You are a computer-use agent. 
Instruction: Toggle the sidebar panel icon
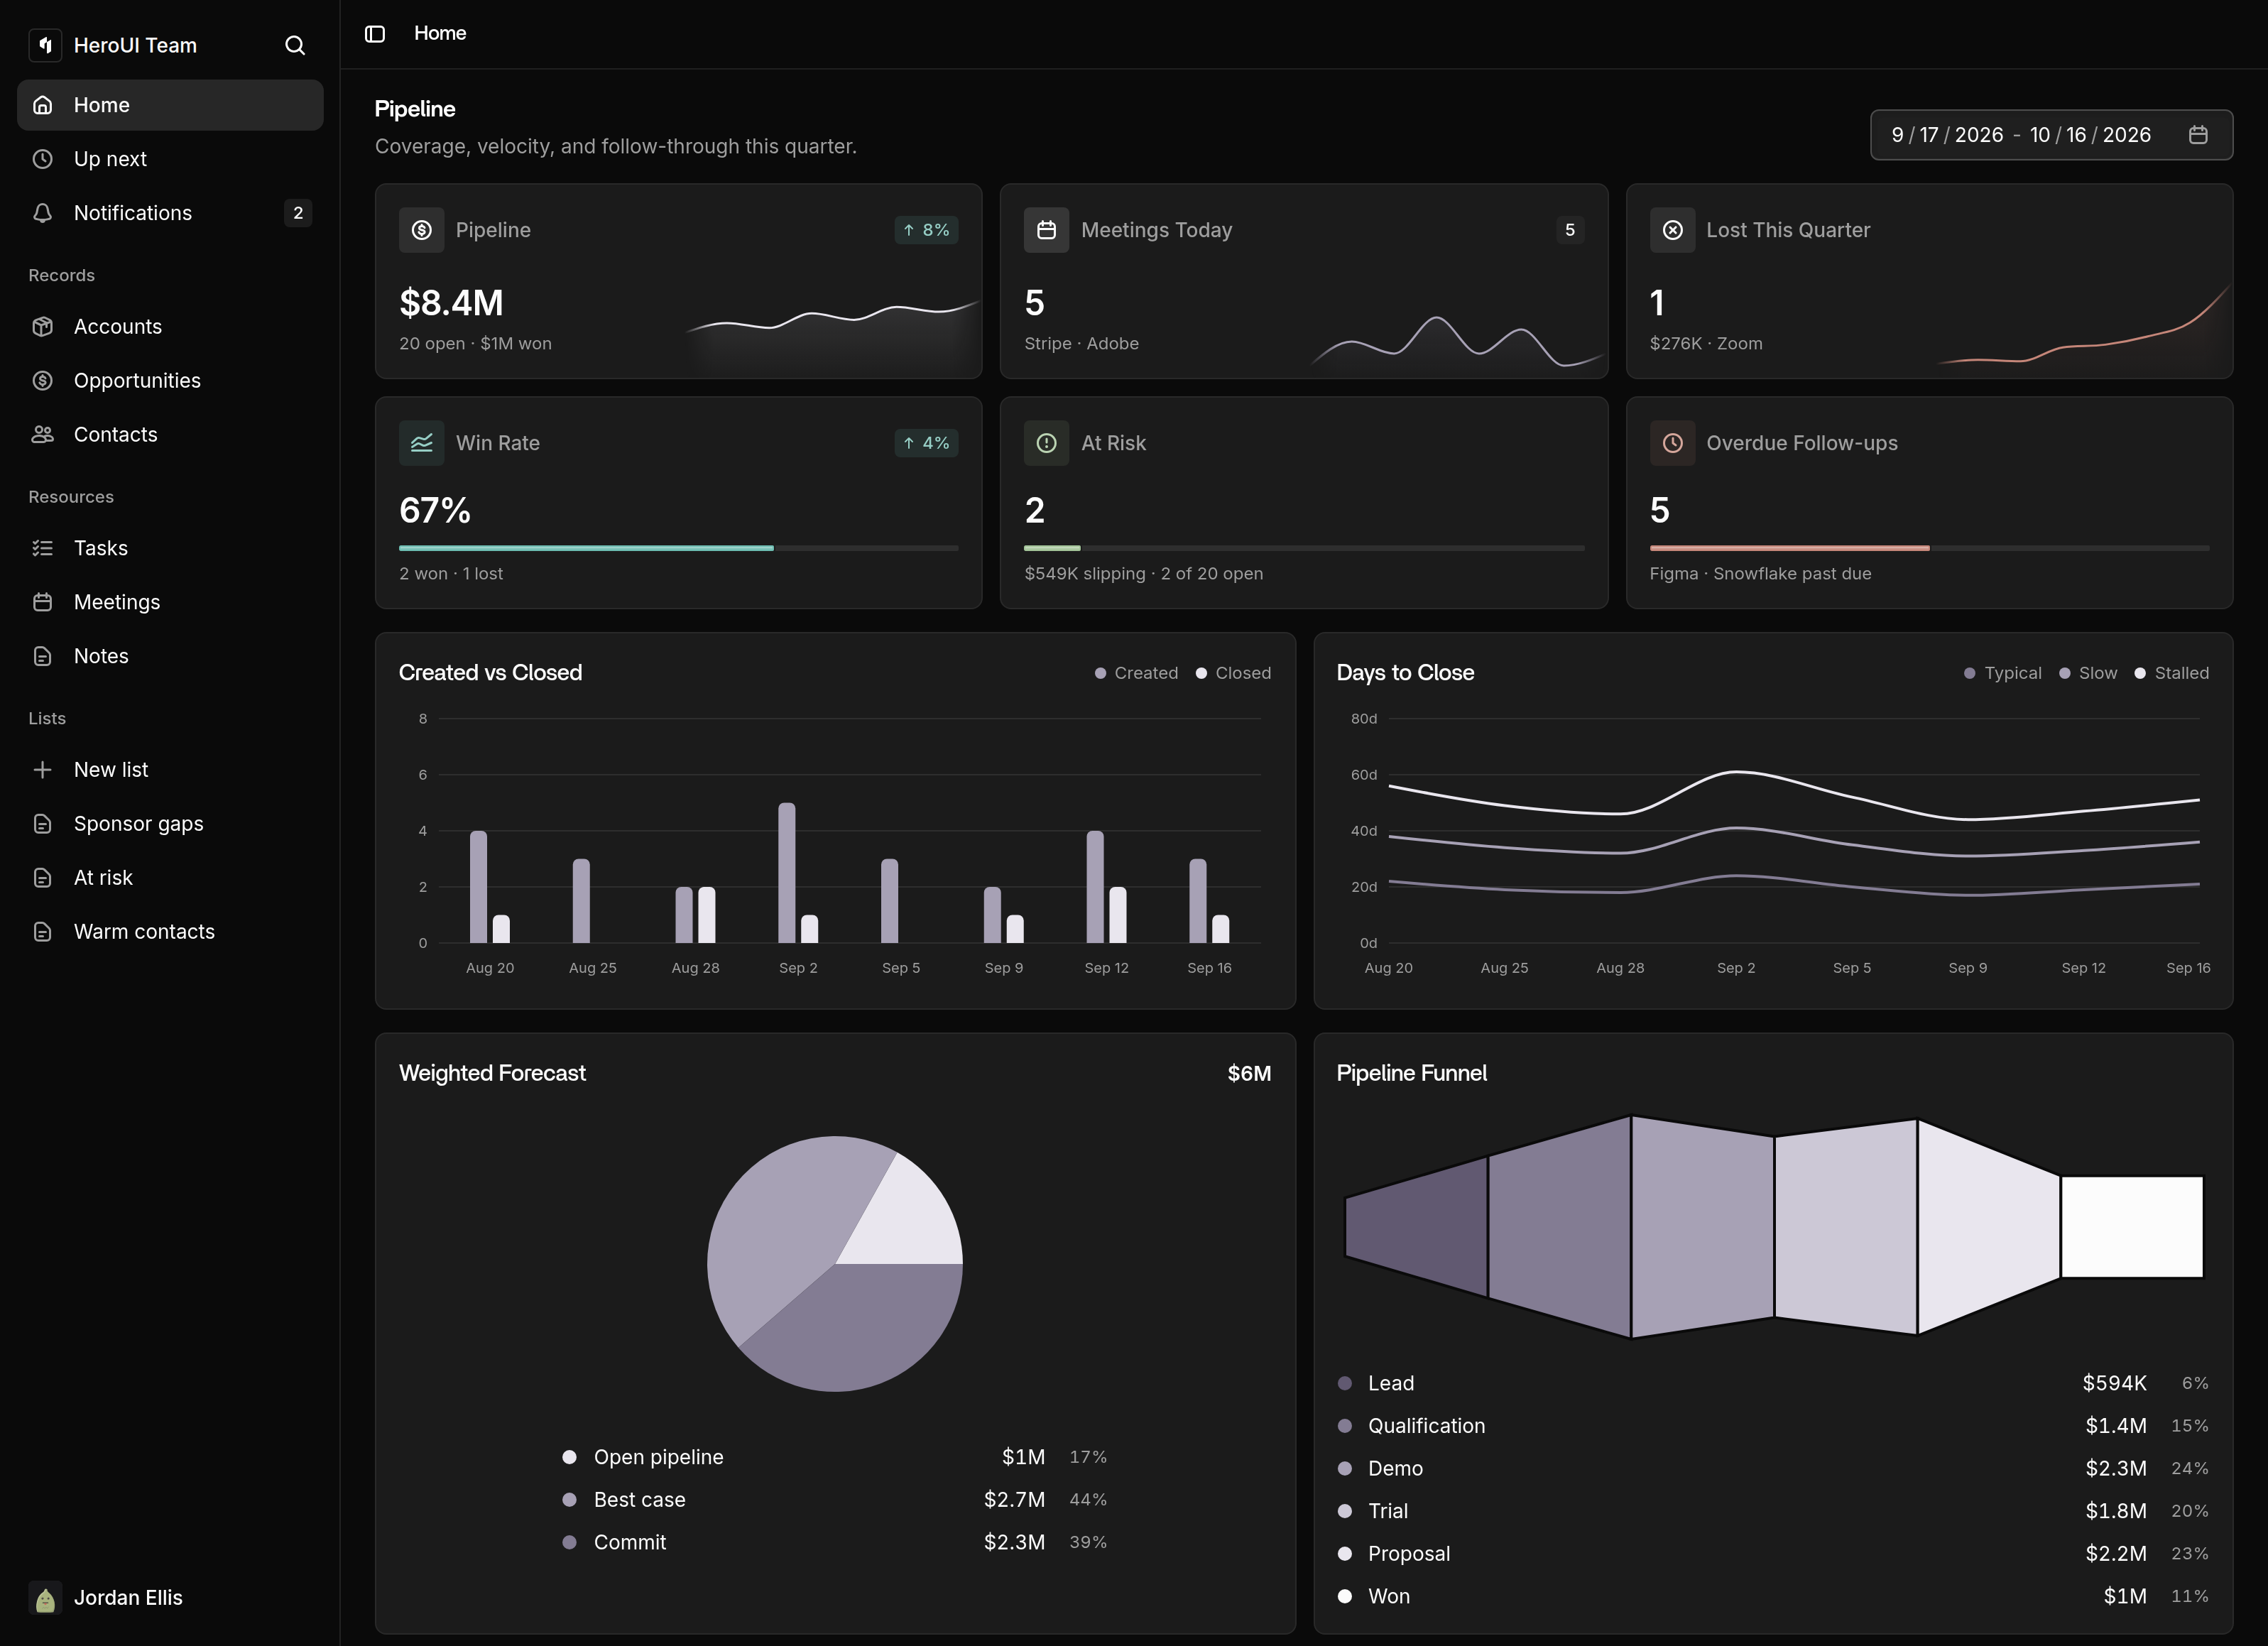pos(375,34)
